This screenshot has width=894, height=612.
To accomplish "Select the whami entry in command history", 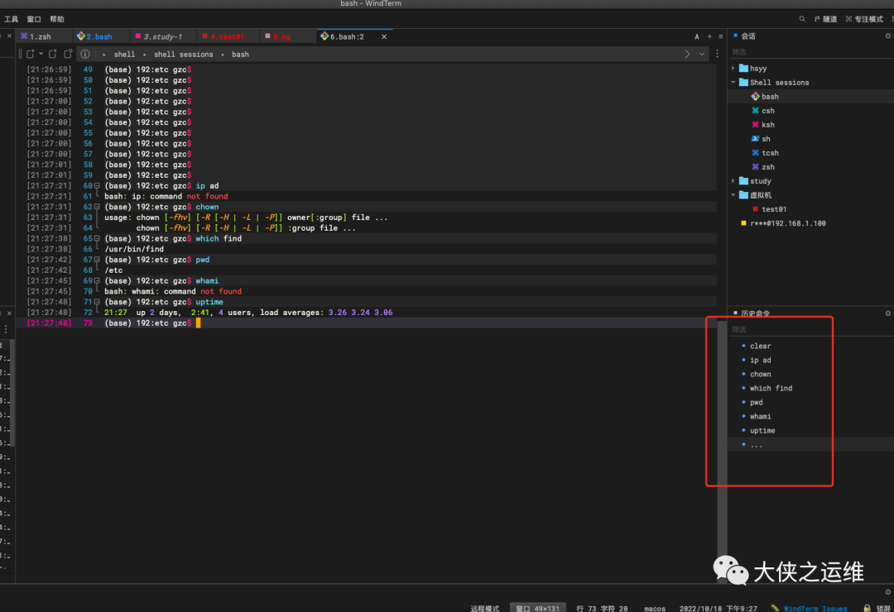I will [810, 417].
